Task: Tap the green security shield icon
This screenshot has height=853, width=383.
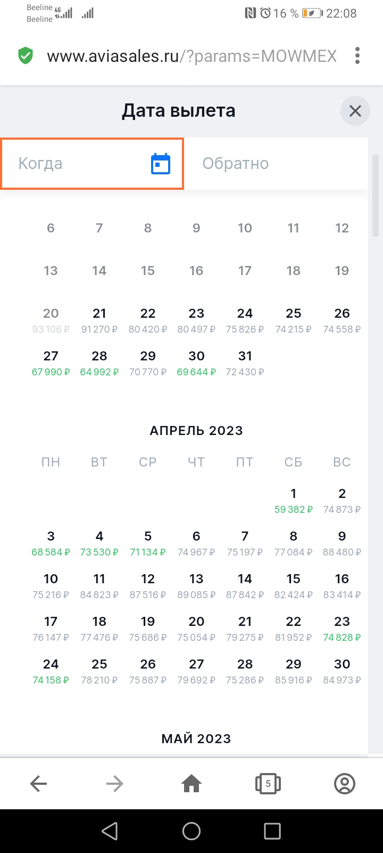Action: point(26,55)
